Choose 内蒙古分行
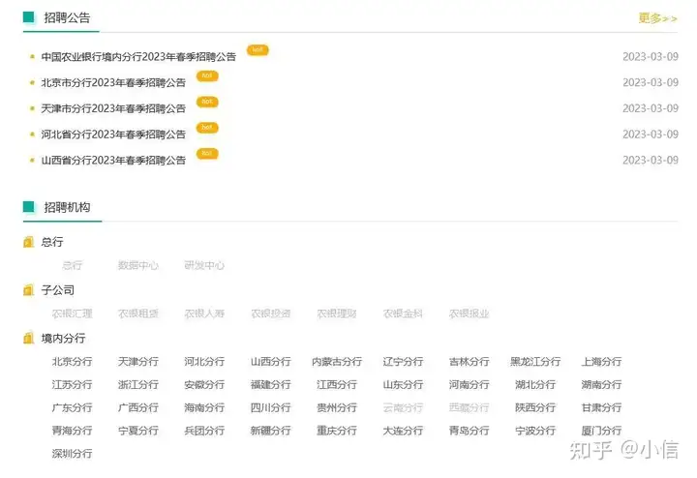This screenshot has height=478, width=697. (x=337, y=362)
